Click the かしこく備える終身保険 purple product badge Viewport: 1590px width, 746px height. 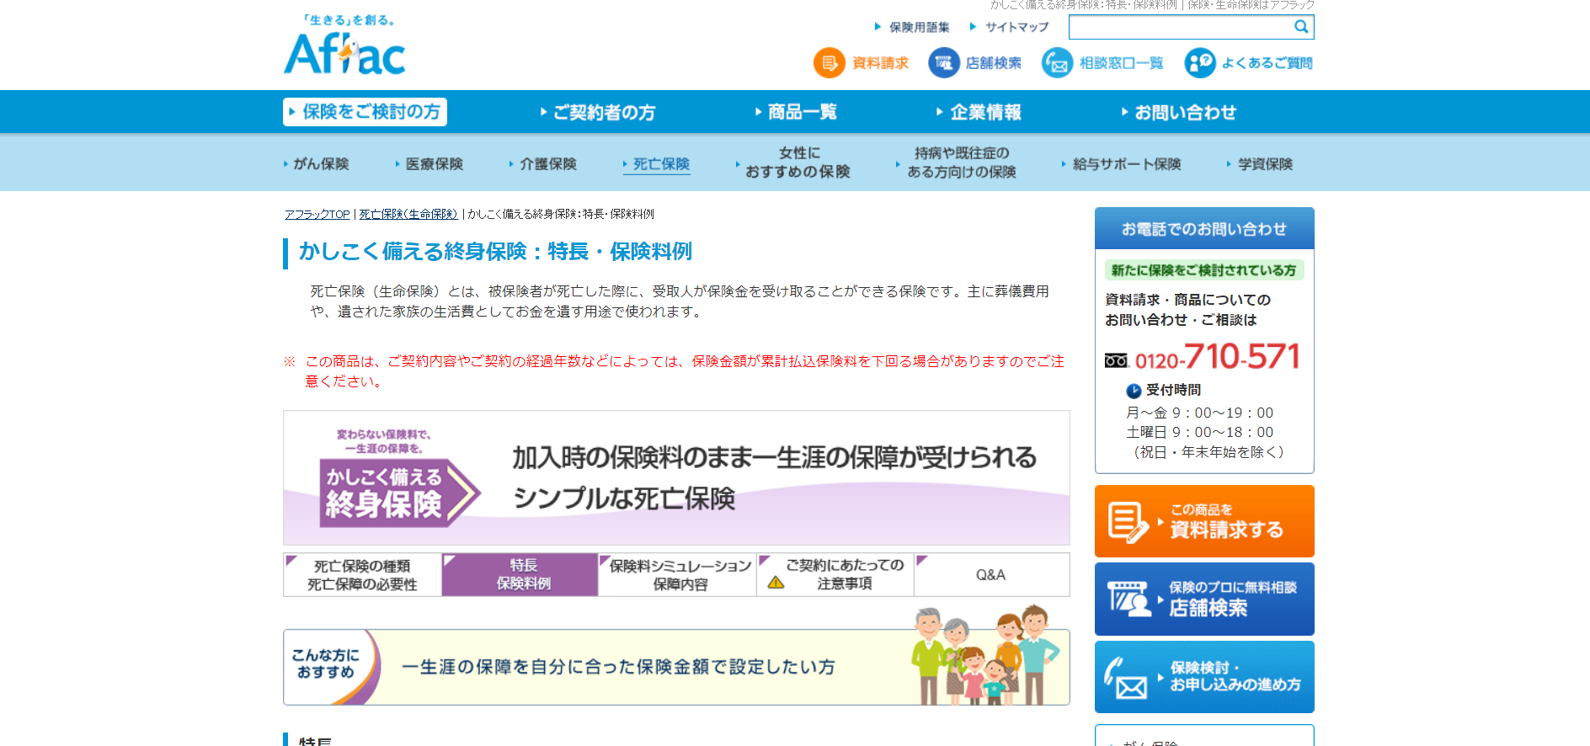400,493
